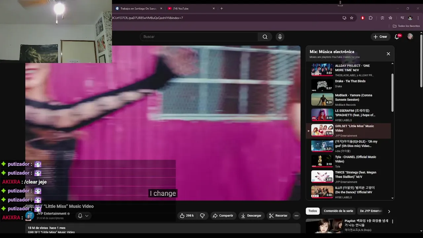This screenshot has height=238, width=423.
Task: Start voice search with microphone icon
Action: (280, 37)
